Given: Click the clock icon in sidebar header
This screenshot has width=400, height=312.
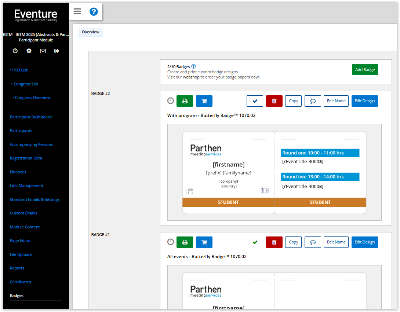Looking at the screenshot, I should [x=15, y=51].
